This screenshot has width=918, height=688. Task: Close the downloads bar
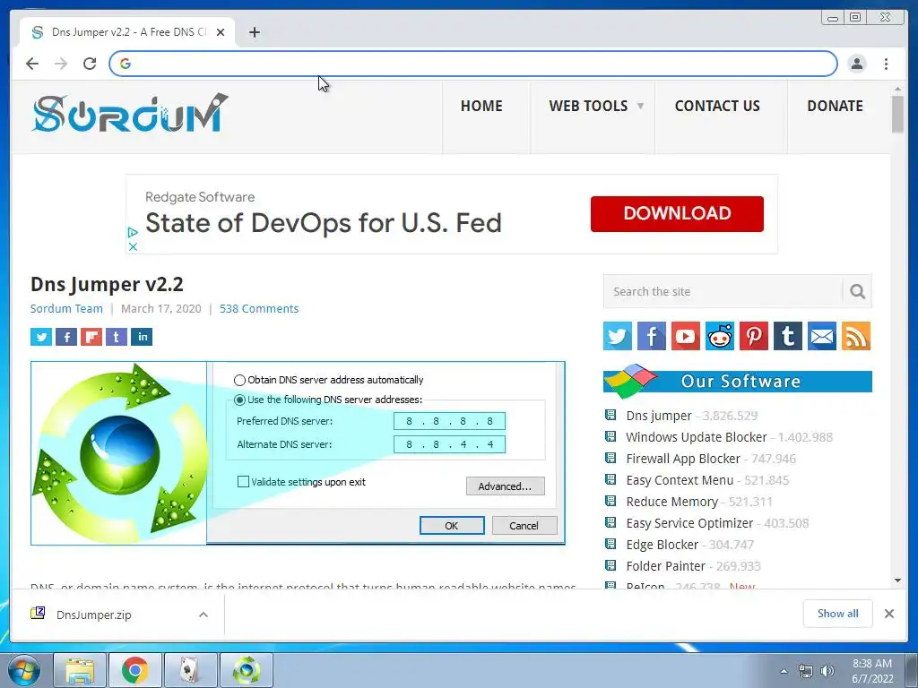tap(888, 613)
